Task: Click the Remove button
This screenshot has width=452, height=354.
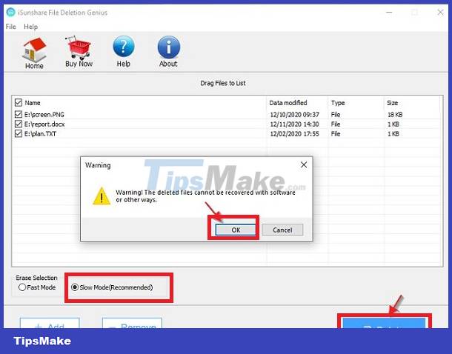Action: tap(133, 323)
